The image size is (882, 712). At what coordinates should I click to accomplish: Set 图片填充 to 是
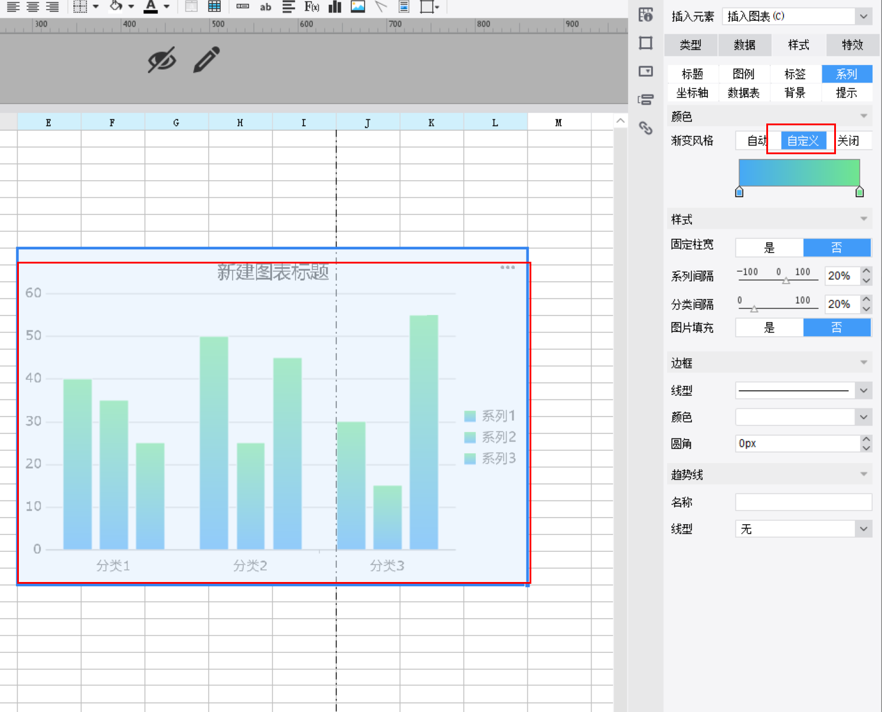tap(769, 327)
